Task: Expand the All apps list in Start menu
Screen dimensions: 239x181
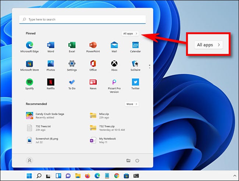Action: [130, 33]
